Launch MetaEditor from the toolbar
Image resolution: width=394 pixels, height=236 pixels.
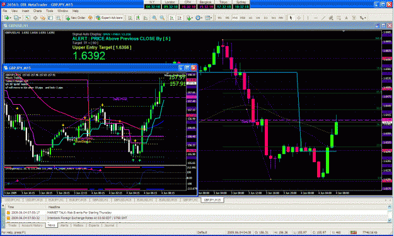pos(90,18)
